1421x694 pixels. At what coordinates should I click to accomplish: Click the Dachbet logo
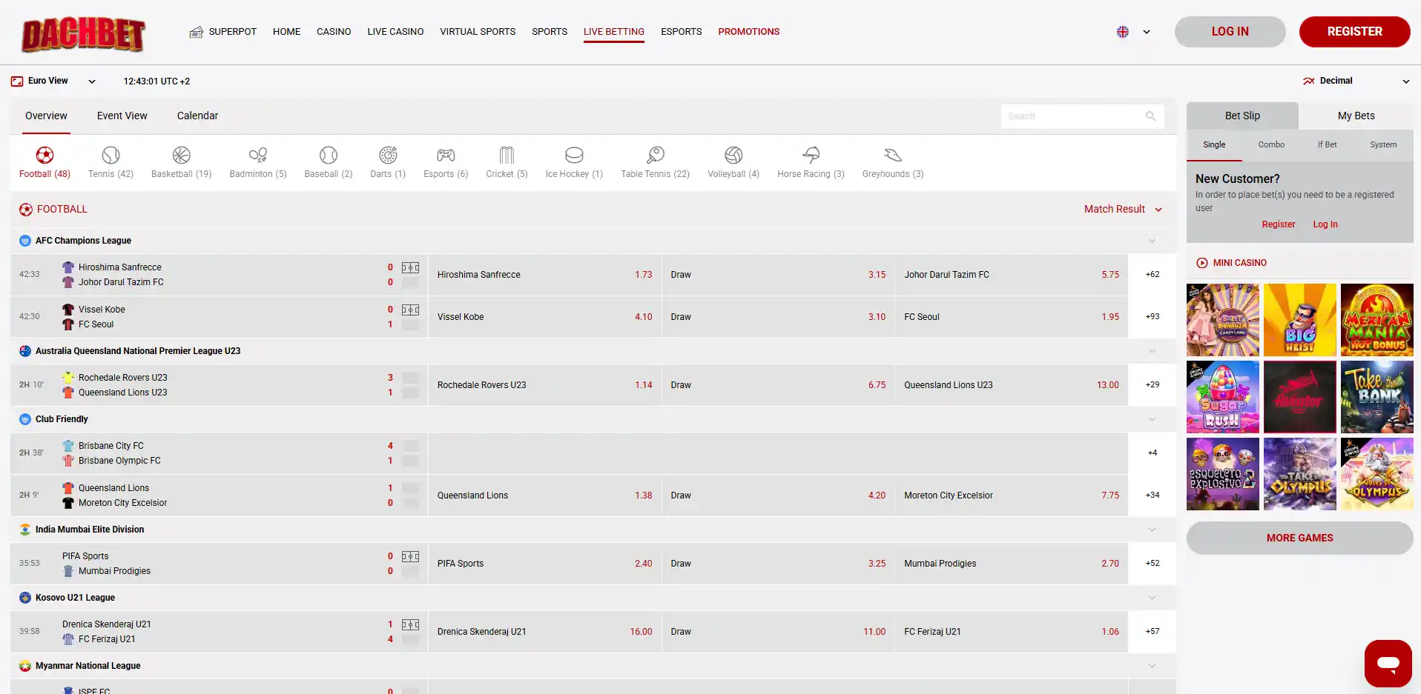click(83, 35)
